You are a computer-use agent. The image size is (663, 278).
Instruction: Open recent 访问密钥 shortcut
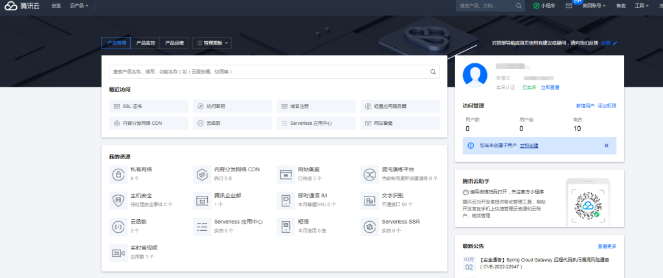[x=232, y=107]
